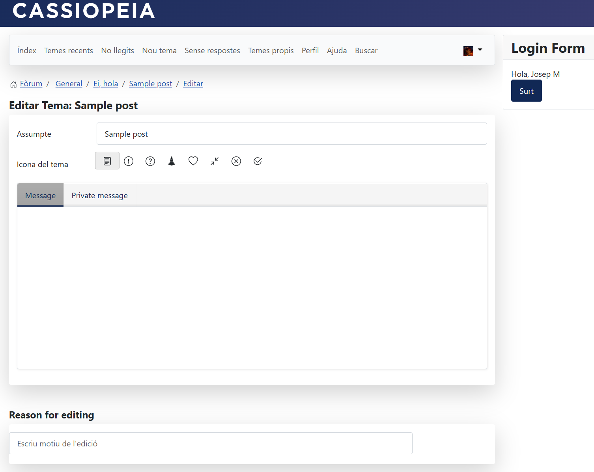Choose the exclamation mark topic icon
Screen dimensions: 594x472
[x=129, y=161]
